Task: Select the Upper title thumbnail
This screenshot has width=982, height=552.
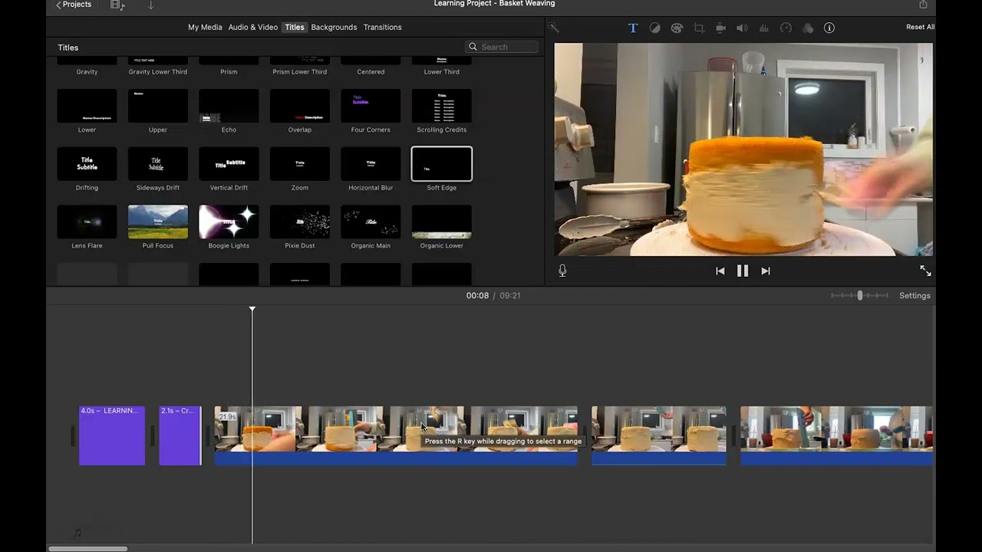Action: point(158,106)
